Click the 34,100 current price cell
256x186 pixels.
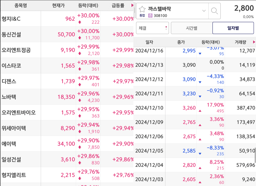tap(66, 144)
